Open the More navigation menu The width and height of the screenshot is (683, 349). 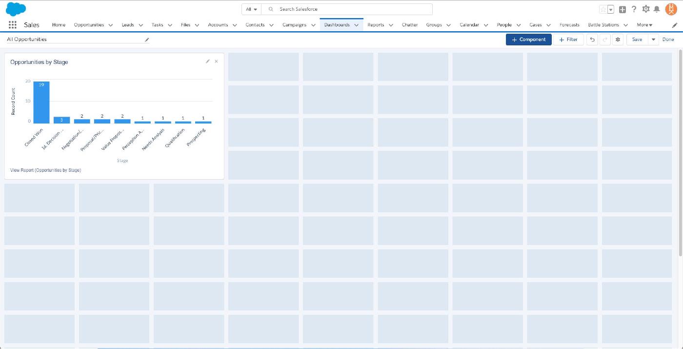tap(644, 25)
